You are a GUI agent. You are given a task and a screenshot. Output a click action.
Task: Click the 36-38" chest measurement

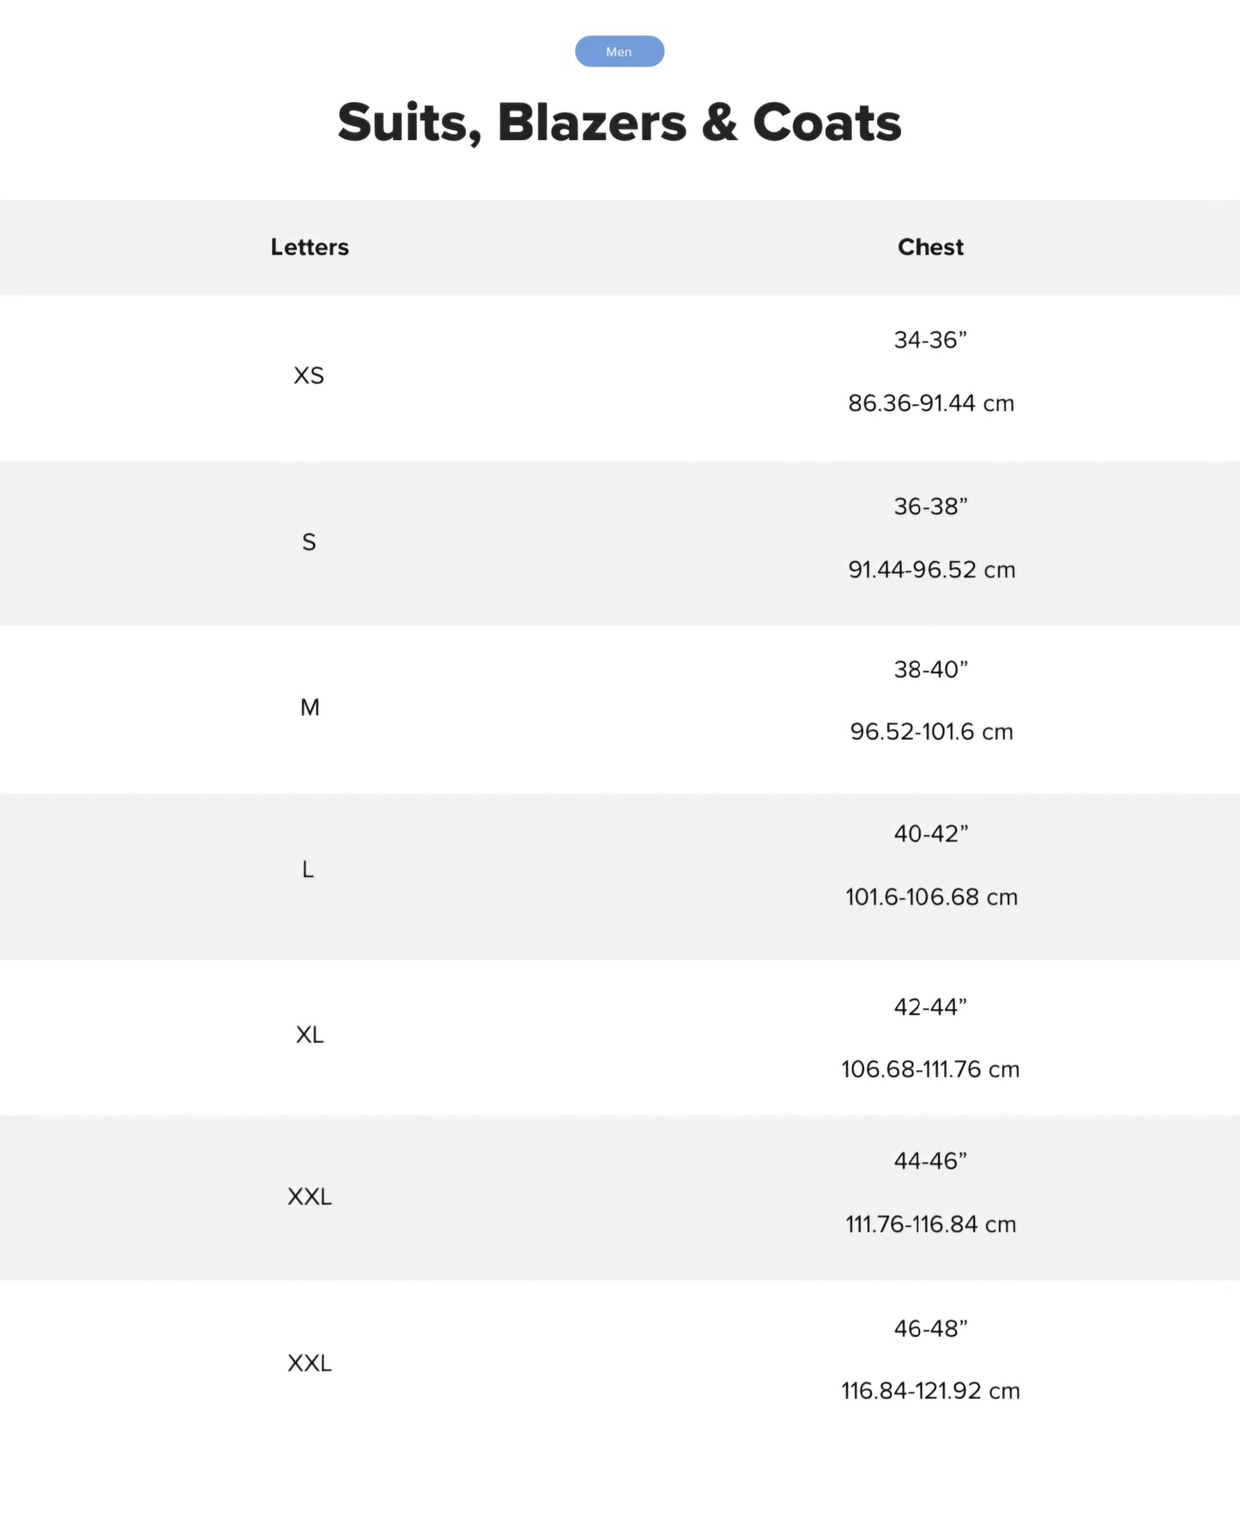[930, 506]
